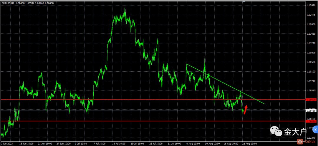
Task: Click the 7 Jul 19:00 time label
Action: (x=100, y=144)
